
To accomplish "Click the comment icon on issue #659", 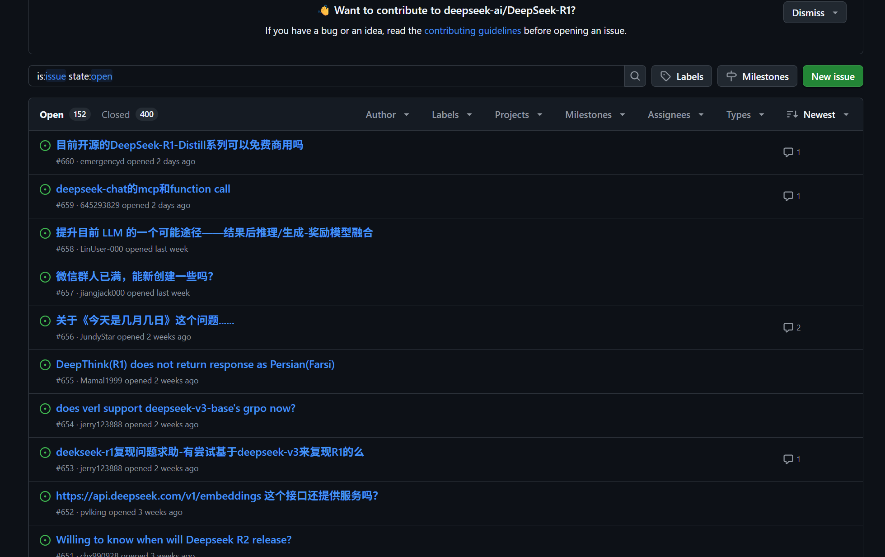I will (x=788, y=196).
